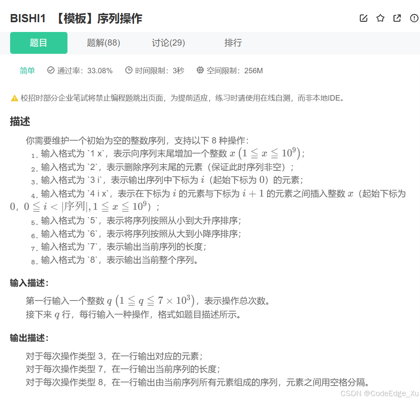
Task: Click the 简单 difficulty label
Action: pos(27,71)
